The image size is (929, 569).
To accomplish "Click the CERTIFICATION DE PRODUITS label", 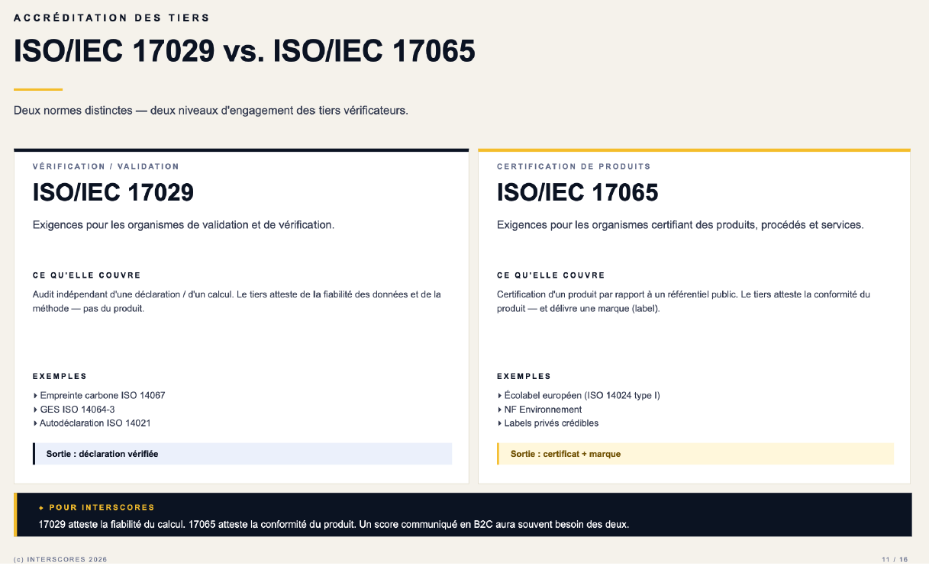I will 573,166.
